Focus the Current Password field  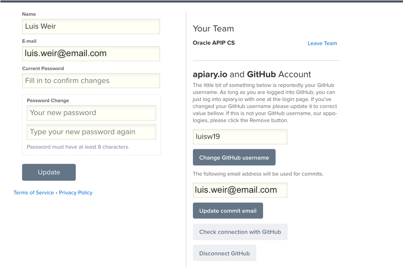[x=91, y=80]
